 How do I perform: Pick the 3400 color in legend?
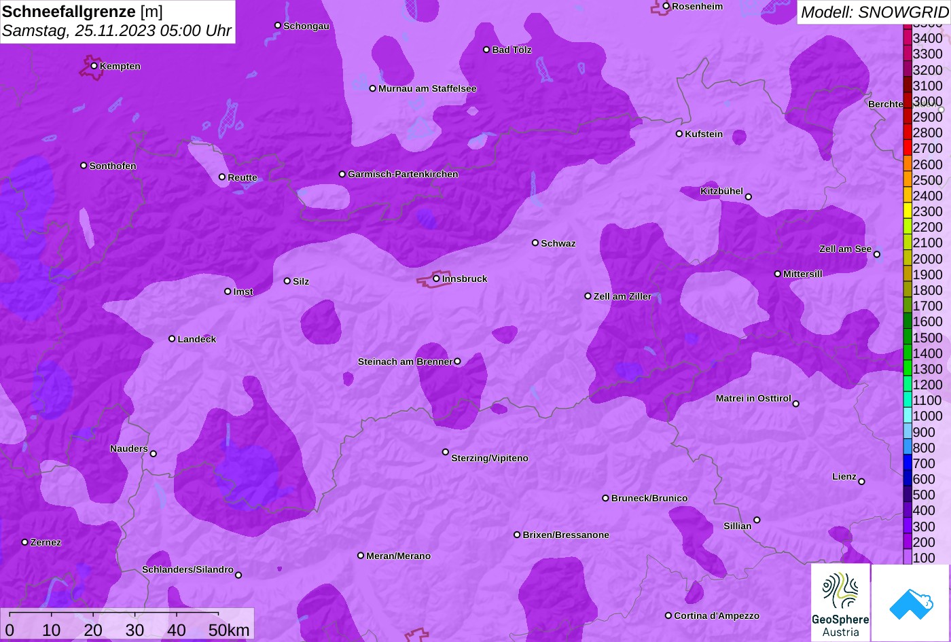[x=907, y=39]
